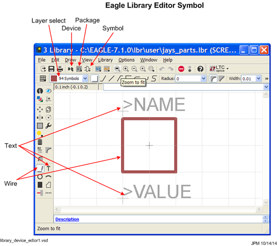Open the Draw menu
The height and width of the screenshot is (246, 277).
pos(71,60)
